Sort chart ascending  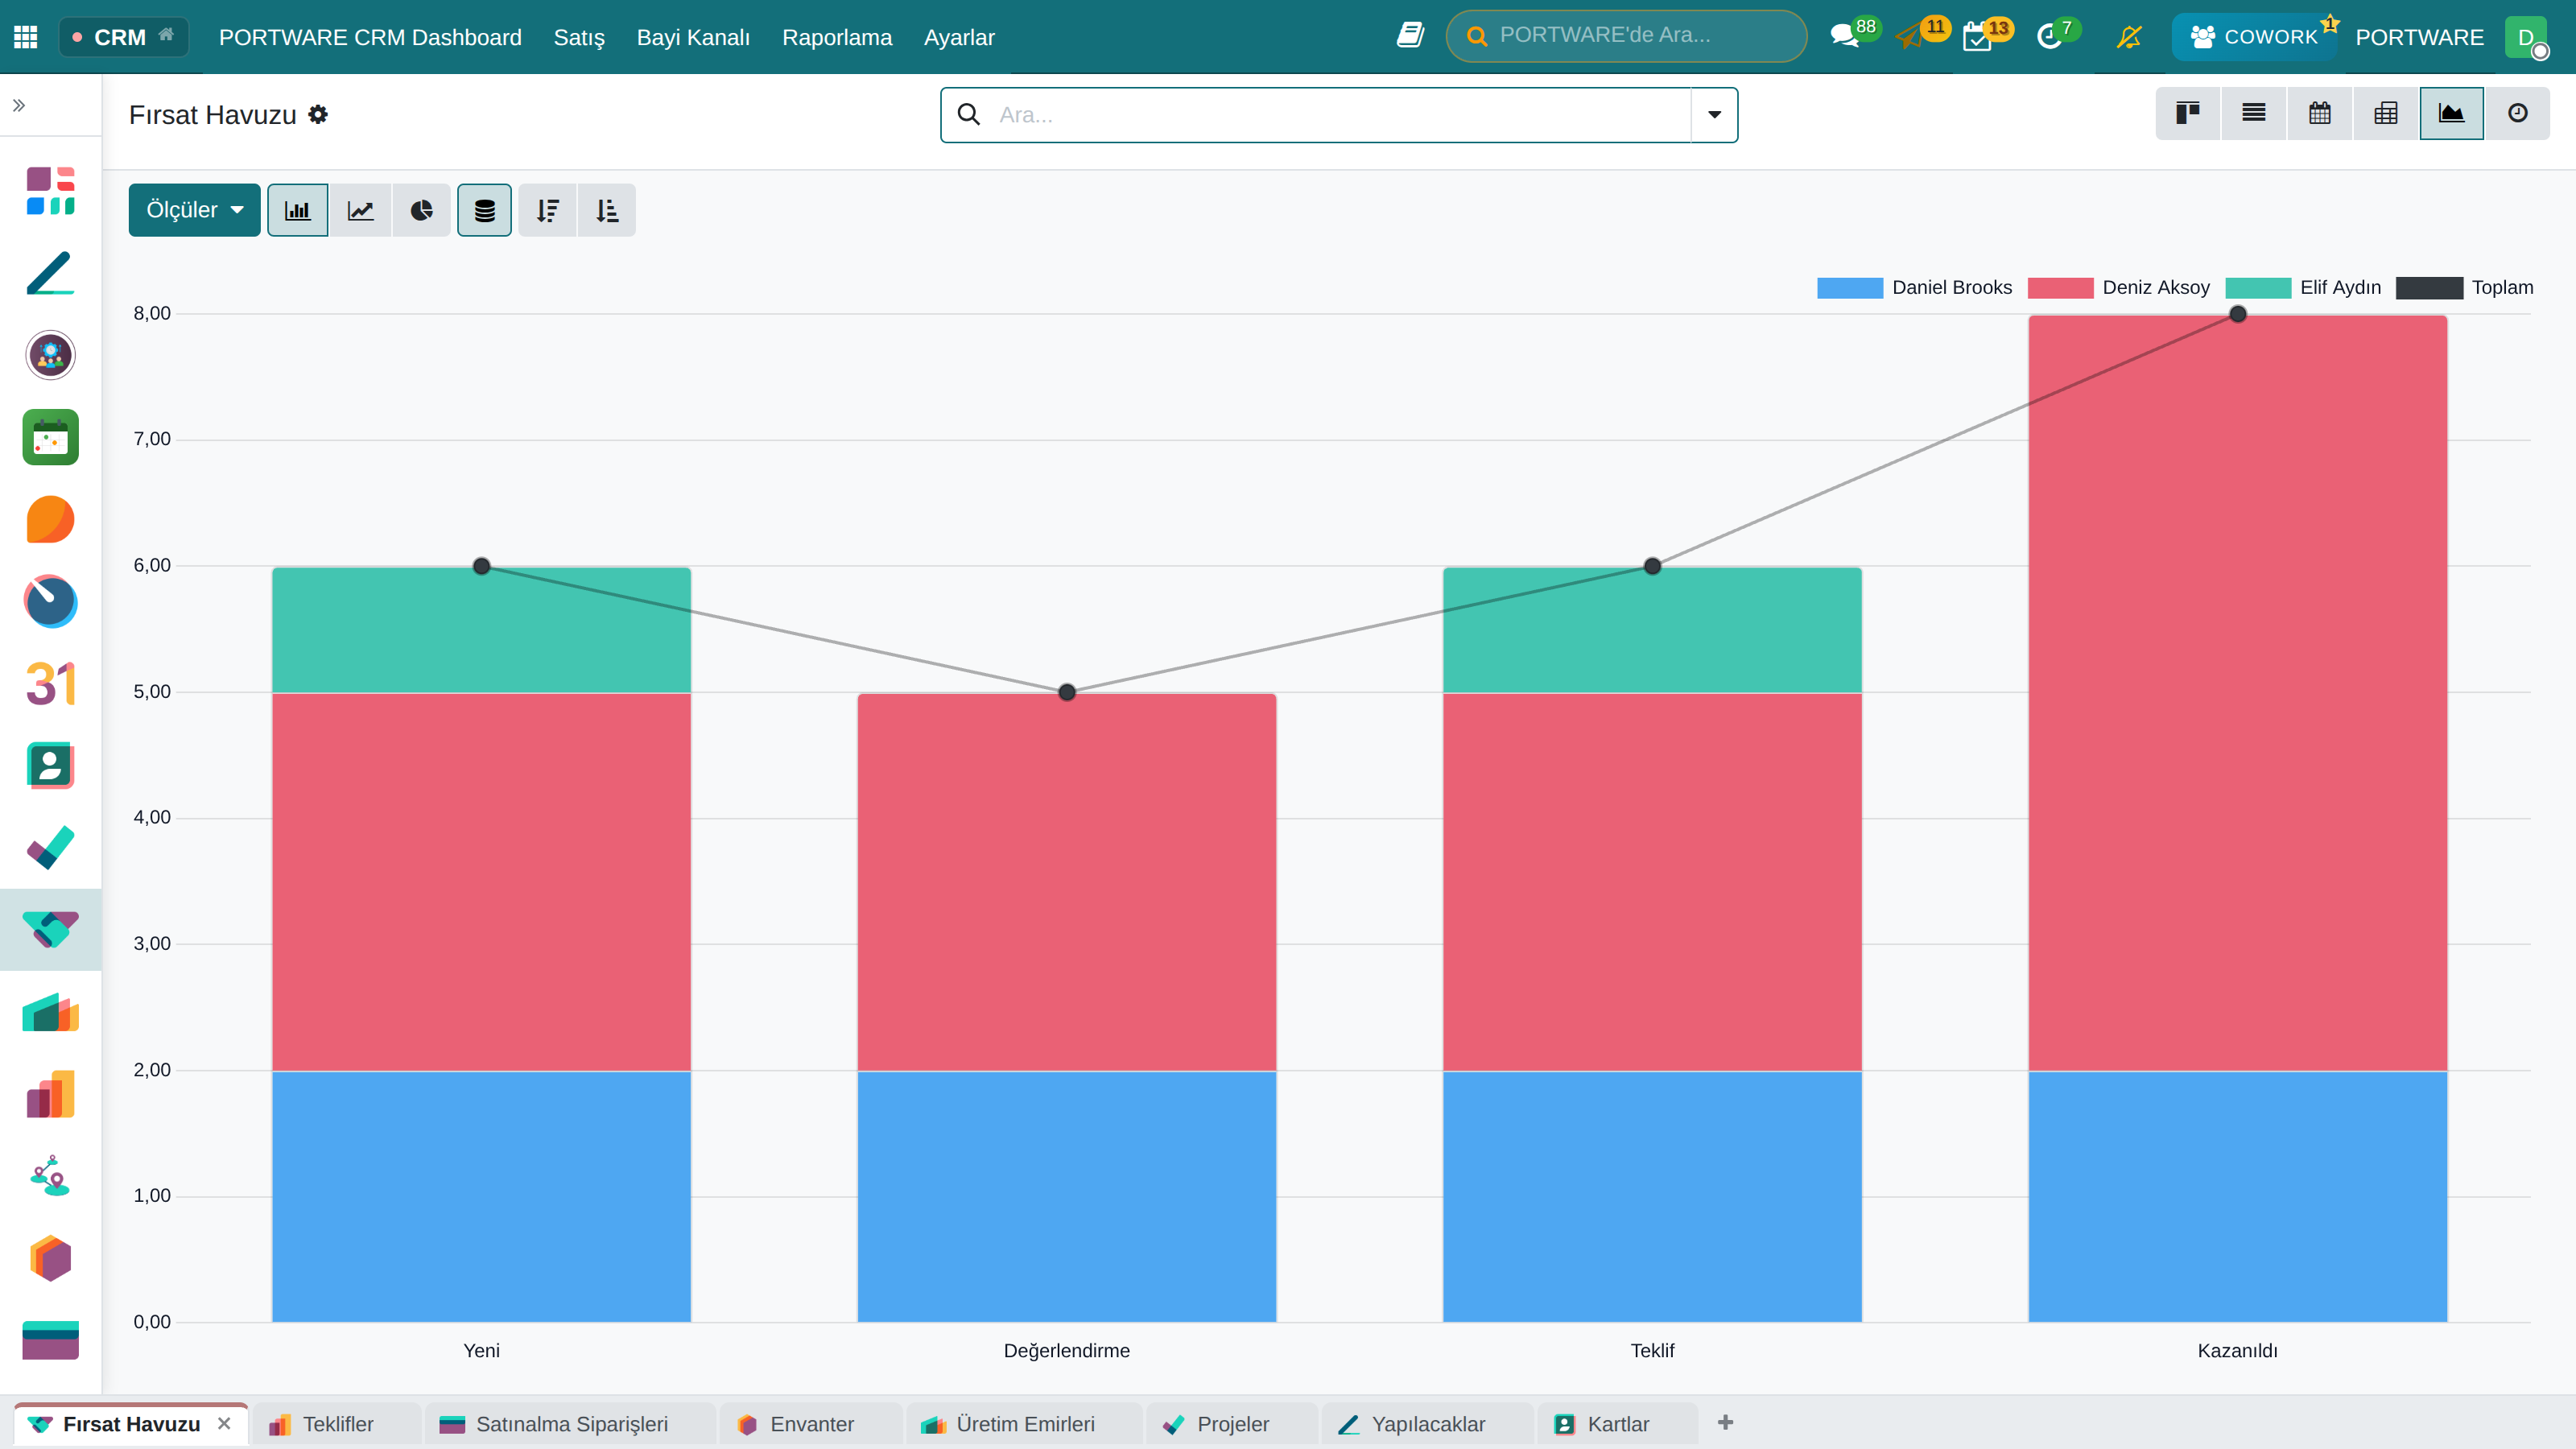click(x=607, y=210)
